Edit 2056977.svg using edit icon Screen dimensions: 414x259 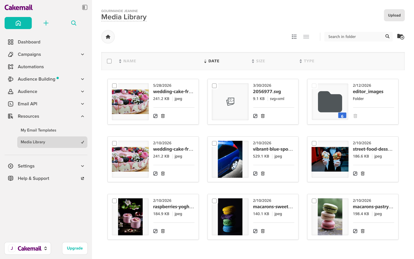click(x=255, y=116)
